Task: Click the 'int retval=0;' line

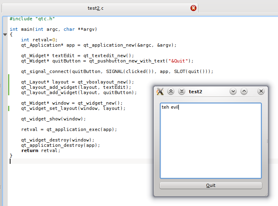Action: click(x=39, y=40)
